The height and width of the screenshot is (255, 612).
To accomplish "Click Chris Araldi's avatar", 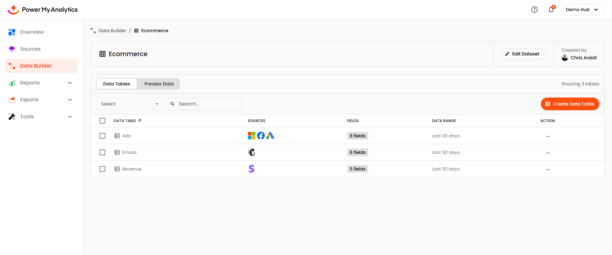I will pos(565,58).
